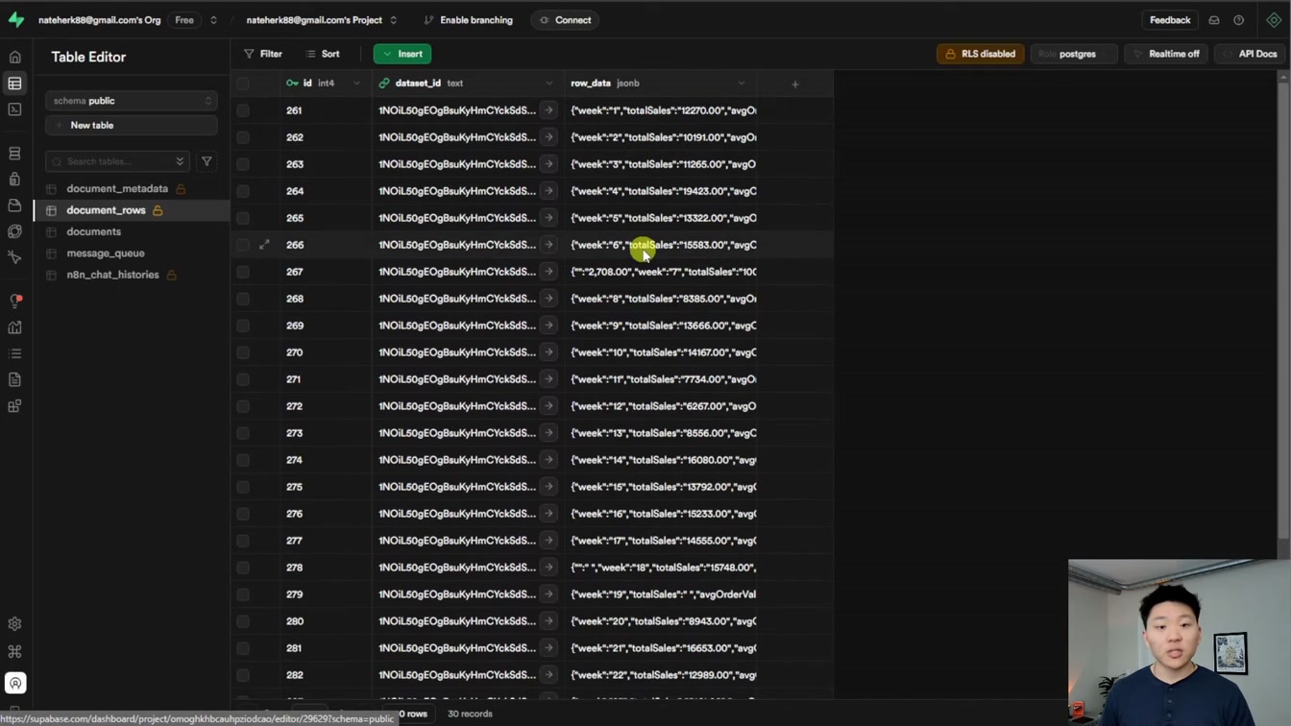Open the Supabase logo home link
This screenshot has height=726, width=1291.
click(x=15, y=19)
